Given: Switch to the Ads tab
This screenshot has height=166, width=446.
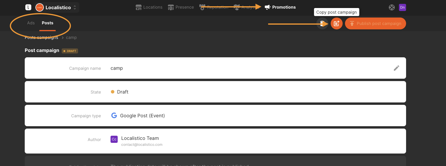Looking at the screenshot, I should point(31,23).
